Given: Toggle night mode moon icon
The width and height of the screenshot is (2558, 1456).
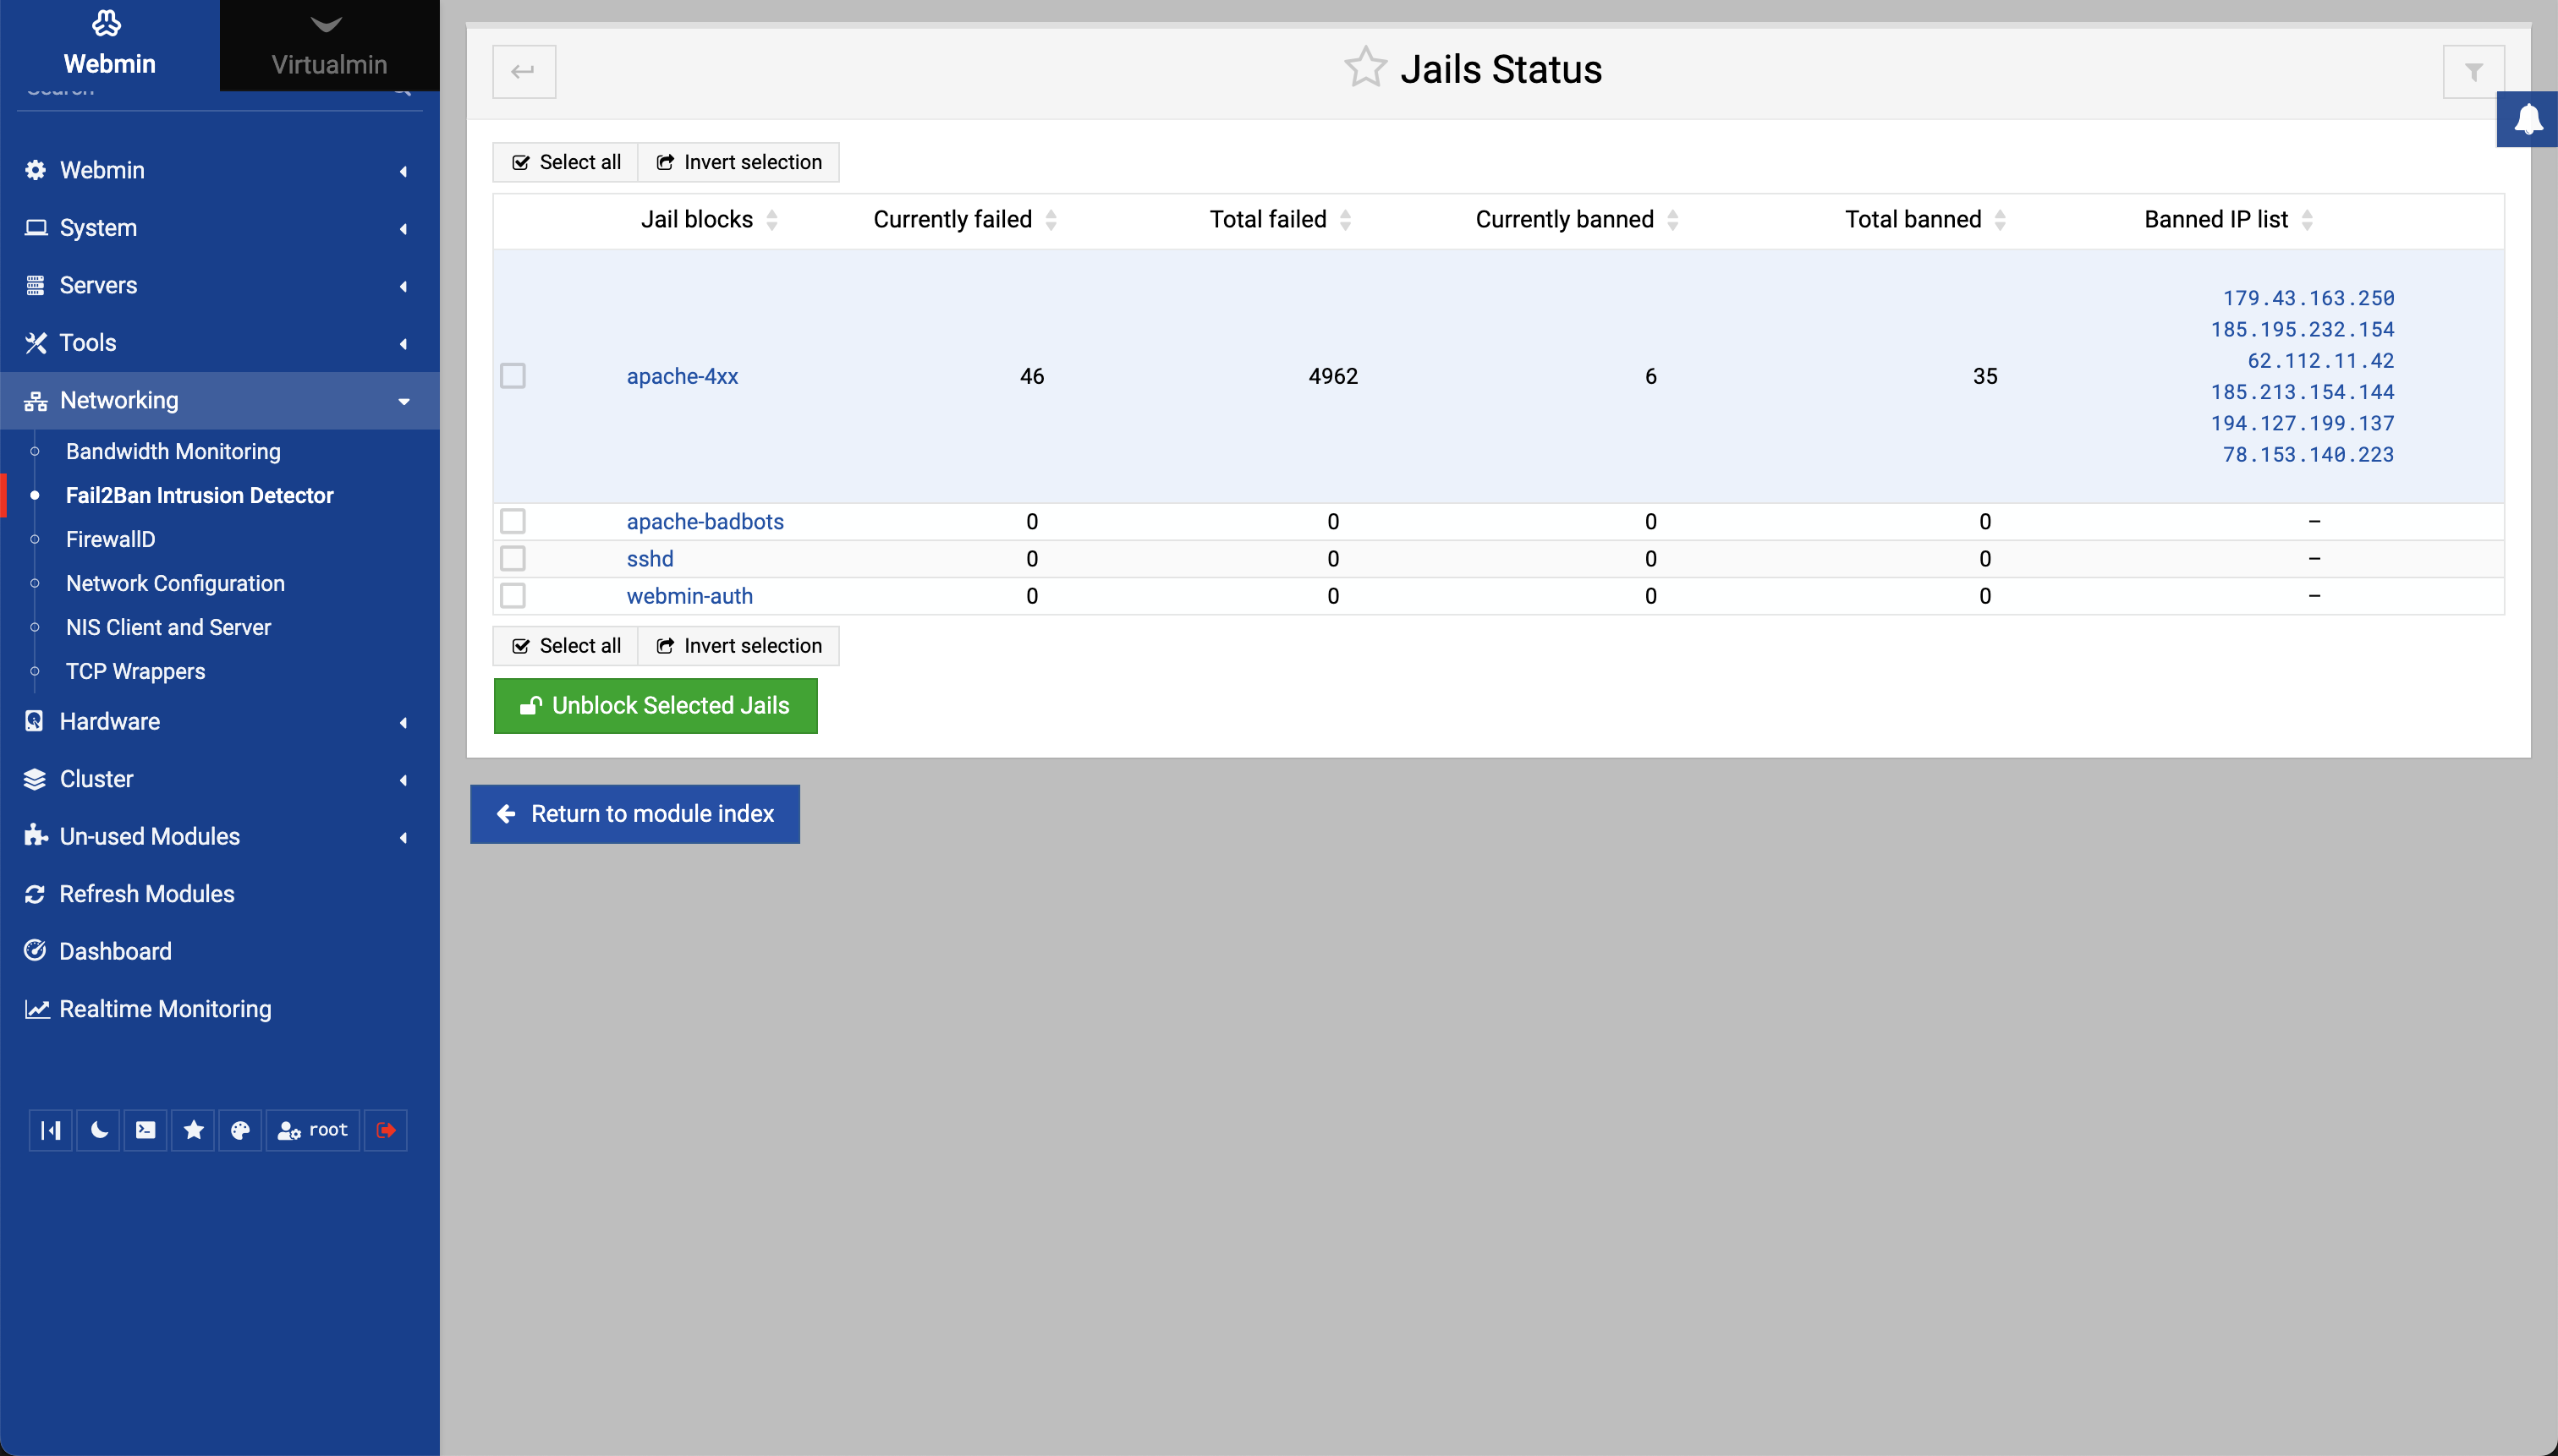Looking at the screenshot, I should tap(98, 1130).
